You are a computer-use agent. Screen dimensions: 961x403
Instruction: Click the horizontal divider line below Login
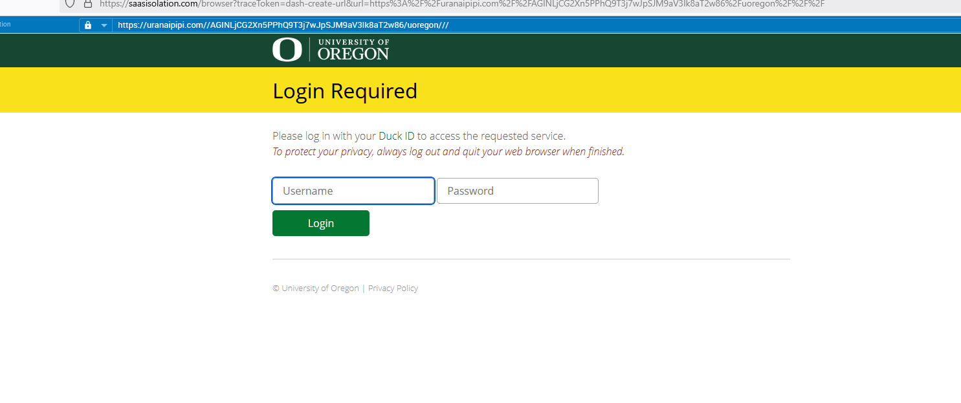click(531, 259)
